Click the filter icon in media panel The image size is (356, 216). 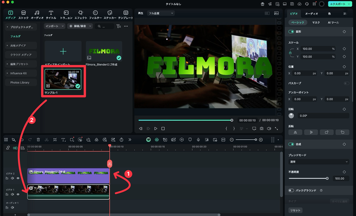(118, 25)
